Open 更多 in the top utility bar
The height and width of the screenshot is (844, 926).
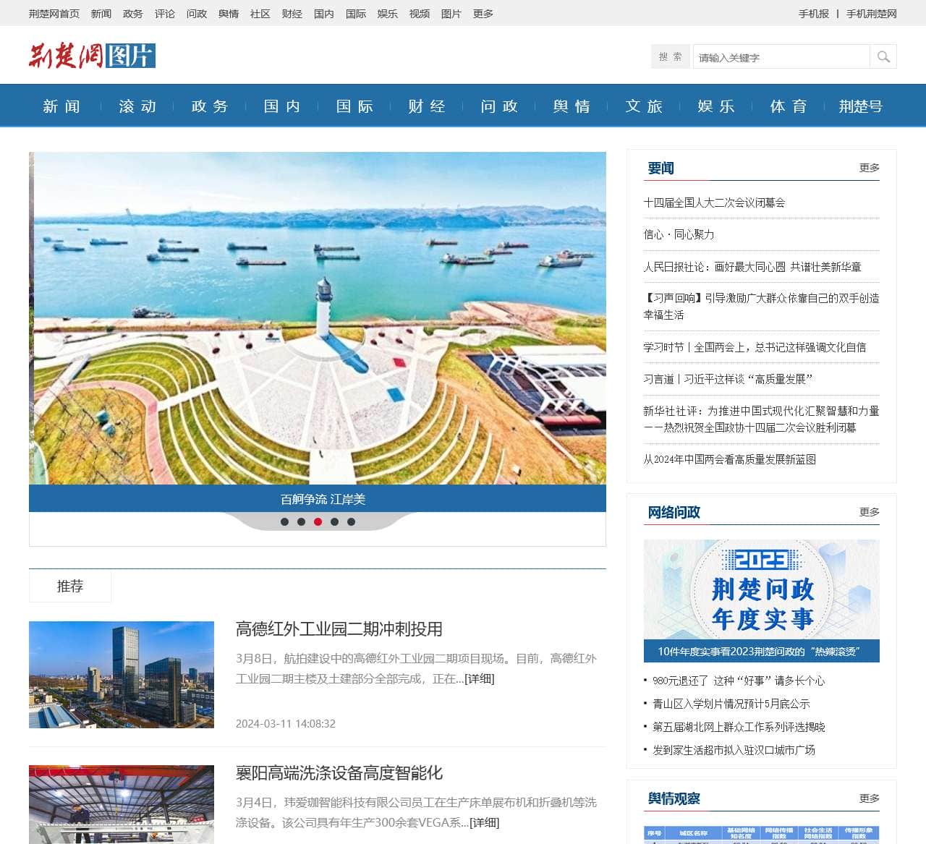tap(483, 14)
